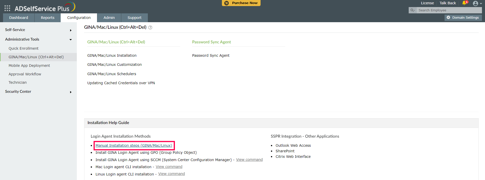Click the Installation Help Guide header
This screenshot has height=180, width=485.
click(108, 123)
